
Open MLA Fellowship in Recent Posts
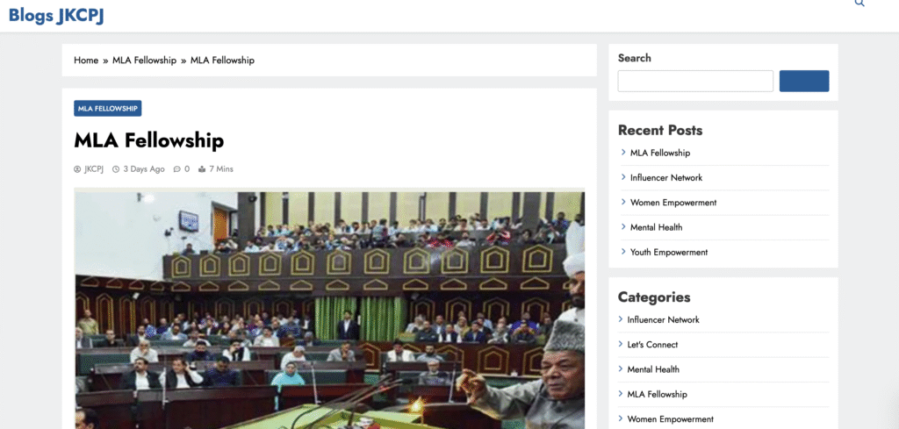click(x=660, y=153)
